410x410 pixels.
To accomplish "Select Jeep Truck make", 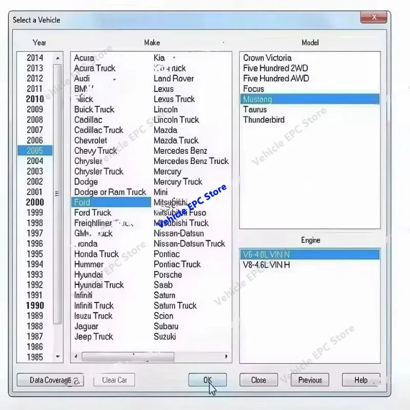I will click(x=94, y=337).
